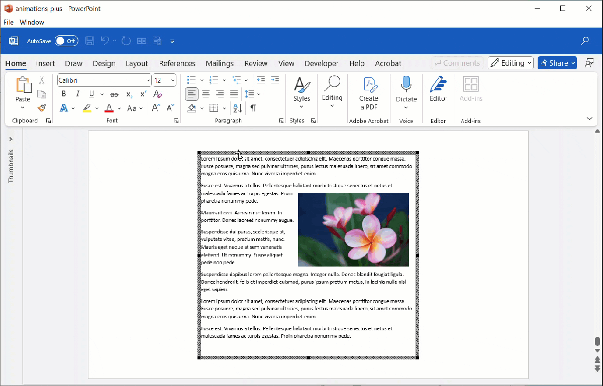The image size is (603, 386).
Task: Increase font size with grow icon
Action: [x=156, y=108]
